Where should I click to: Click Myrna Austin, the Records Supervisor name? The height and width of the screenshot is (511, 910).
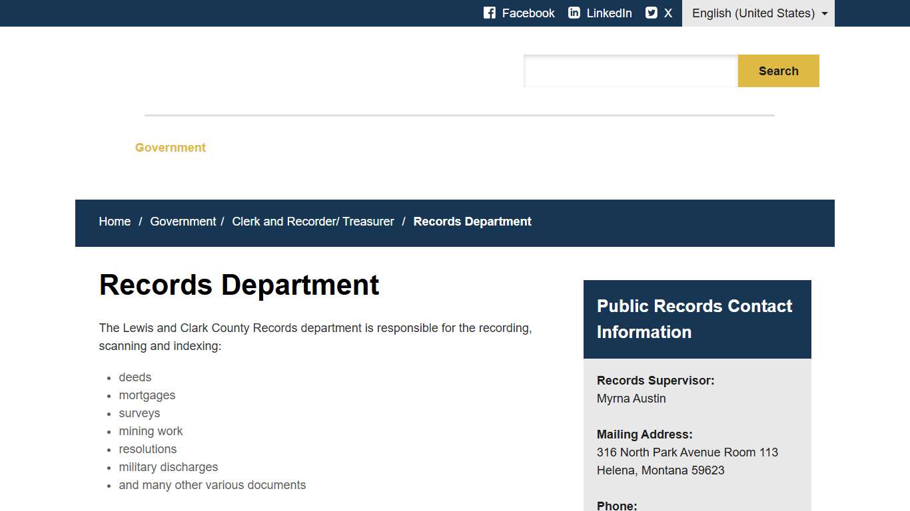pyautogui.click(x=630, y=399)
